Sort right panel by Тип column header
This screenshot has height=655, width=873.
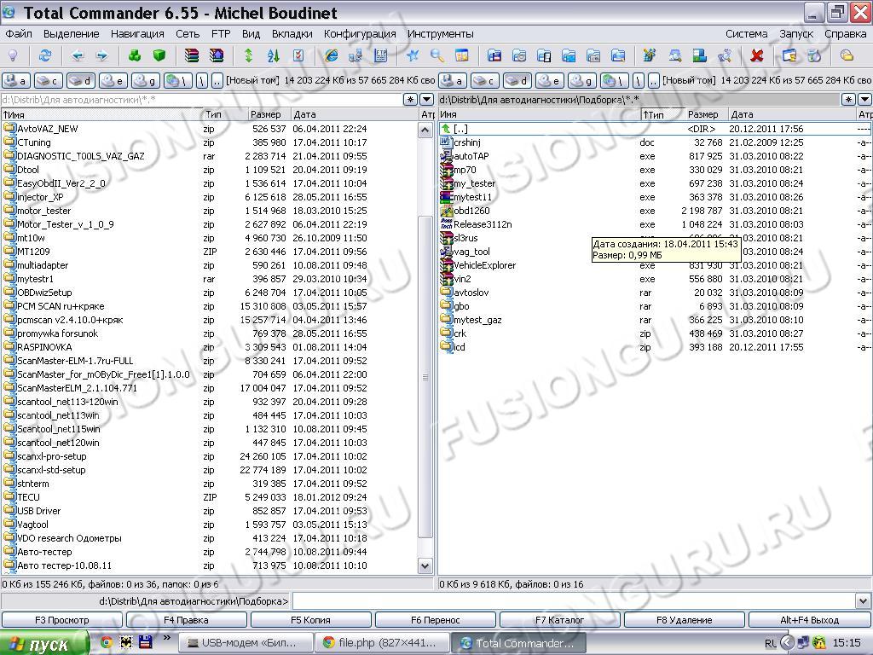click(662, 114)
